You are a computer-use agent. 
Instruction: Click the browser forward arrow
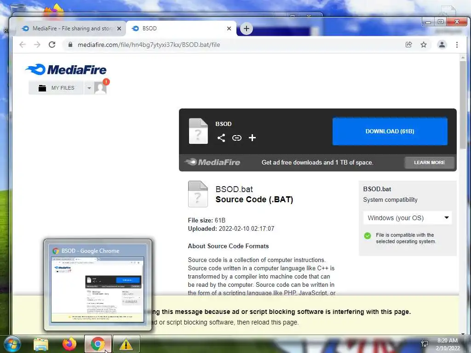37,45
